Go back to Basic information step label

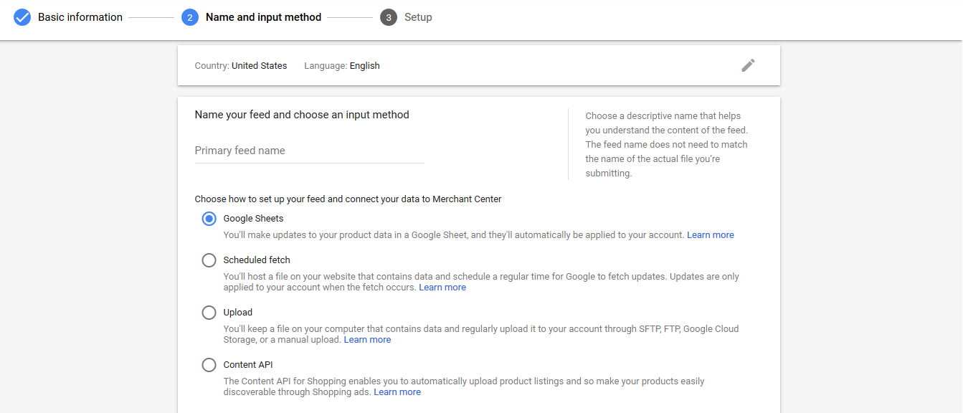click(80, 17)
